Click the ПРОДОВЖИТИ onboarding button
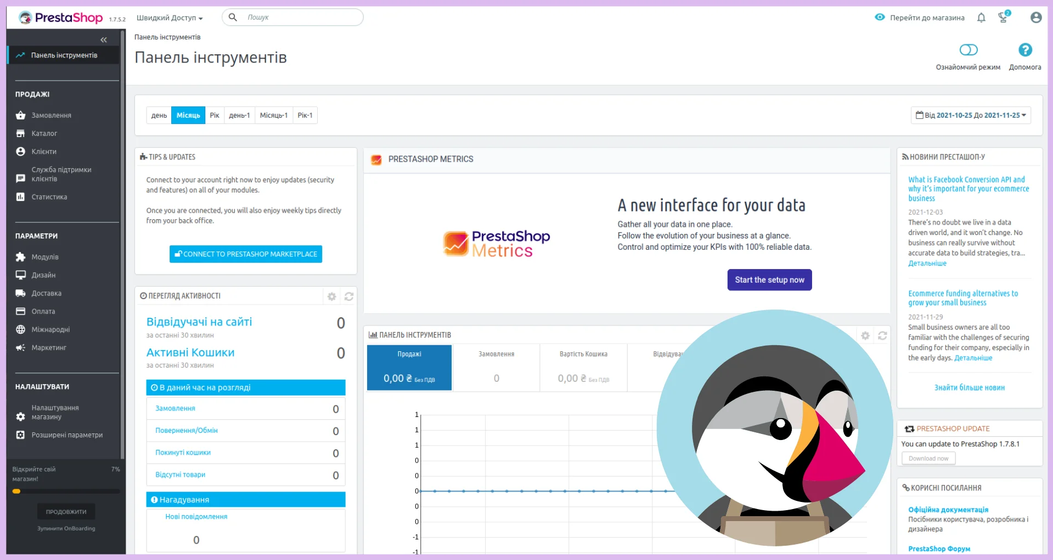The width and height of the screenshot is (1053, 560). pyautogui.click(x=66, y=512)
